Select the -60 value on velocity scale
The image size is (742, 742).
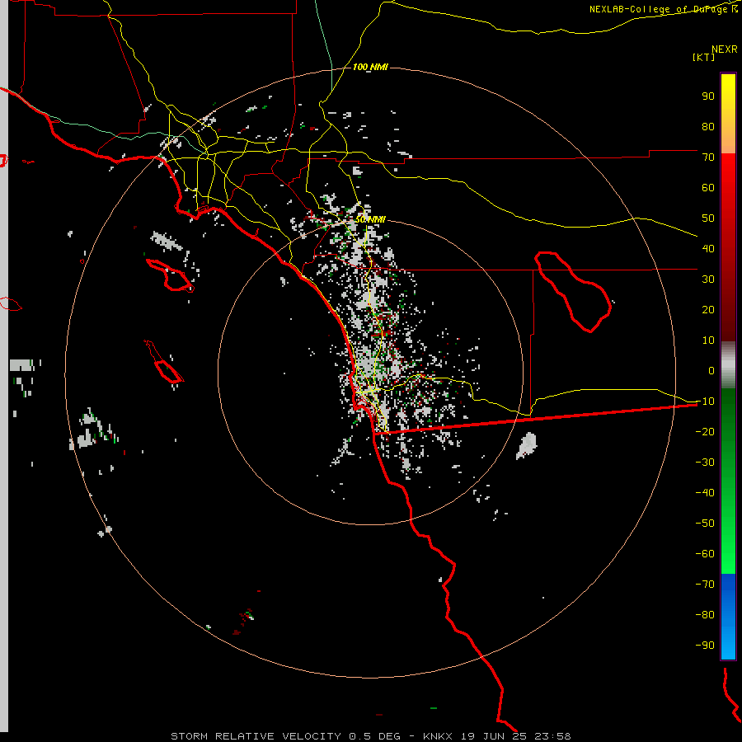[x=705, y=554]
